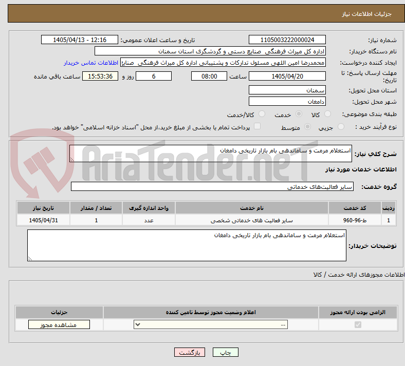Click the deadline date field 1405/04/20

pos(287,76)
